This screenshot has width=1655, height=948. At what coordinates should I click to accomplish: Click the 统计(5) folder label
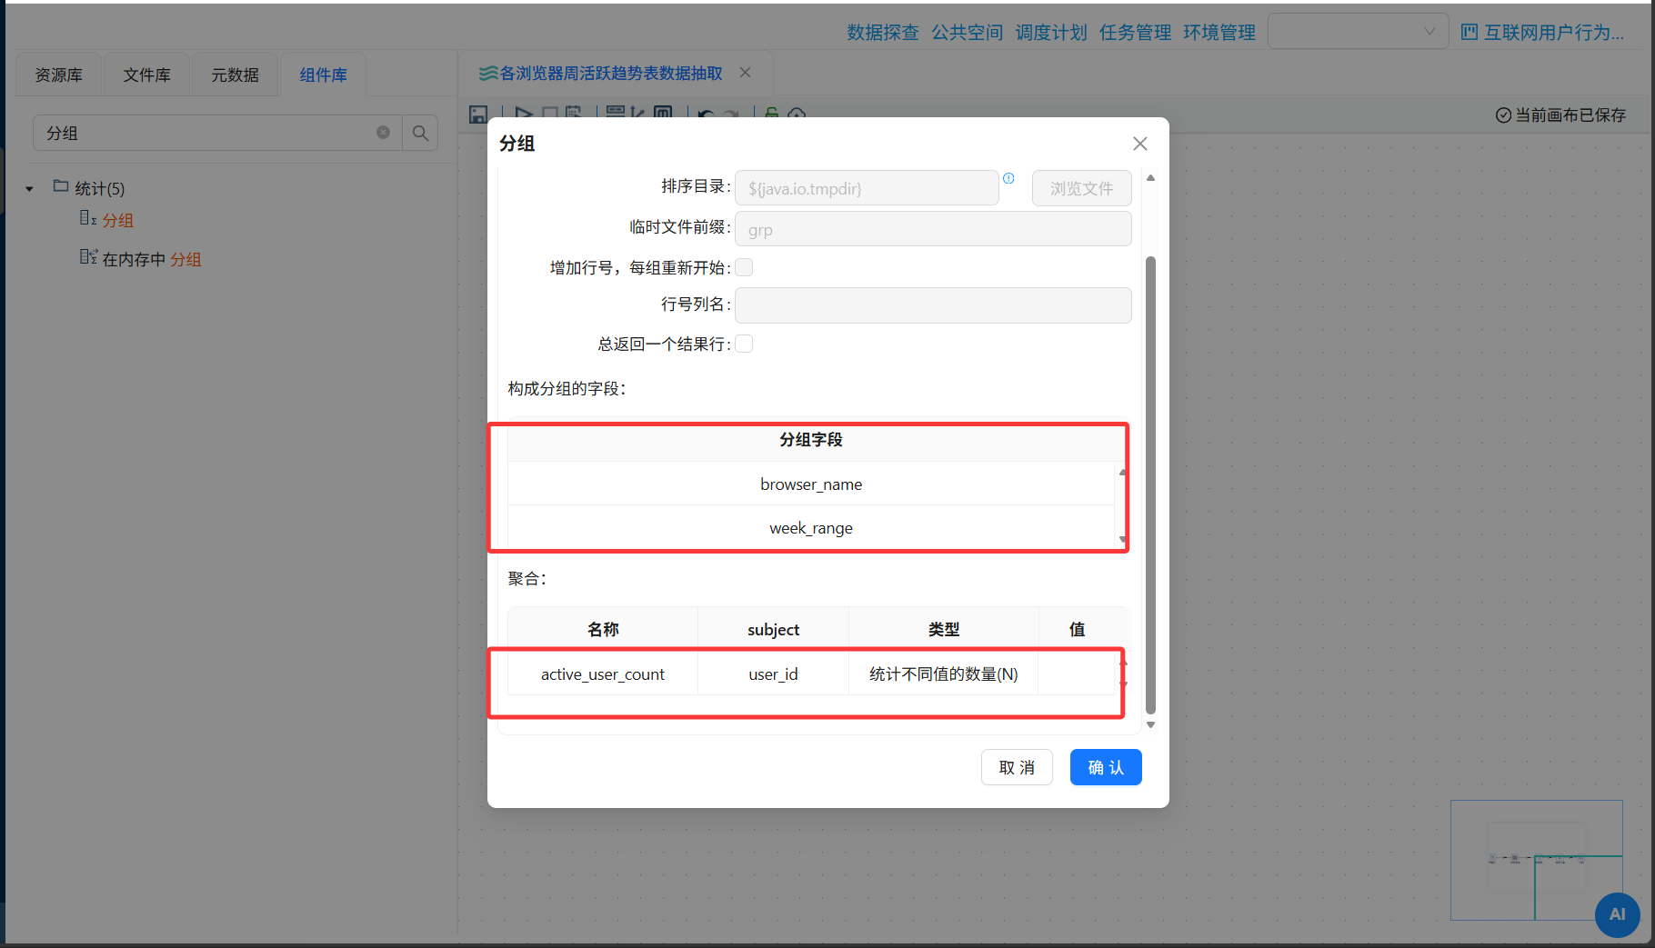100,189
